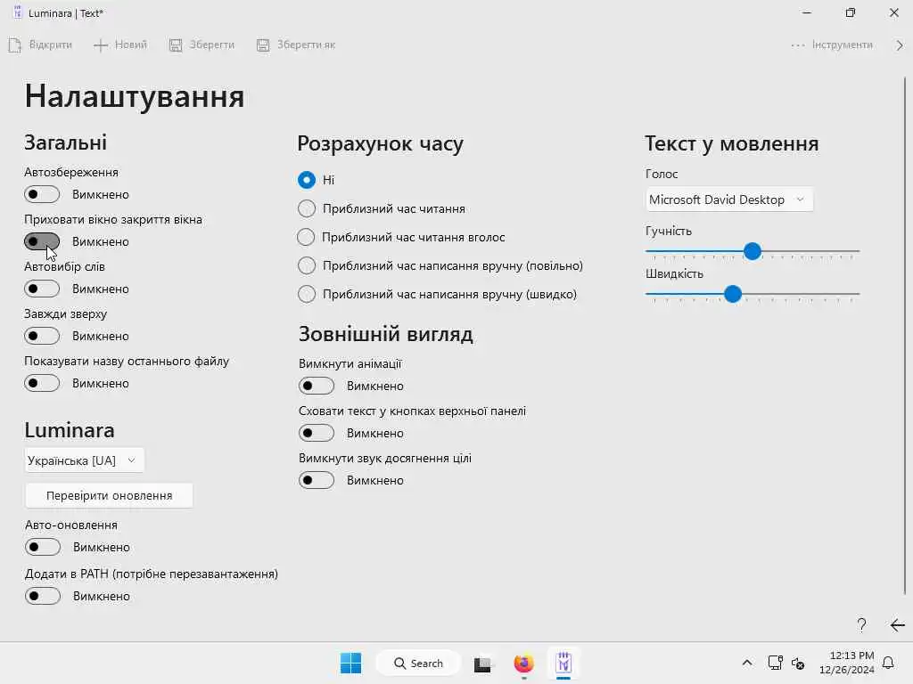Image resolution: width=913 pixels, height=684 pixels.
Task: Create a new document with Новий
Action: click(120, 45)
